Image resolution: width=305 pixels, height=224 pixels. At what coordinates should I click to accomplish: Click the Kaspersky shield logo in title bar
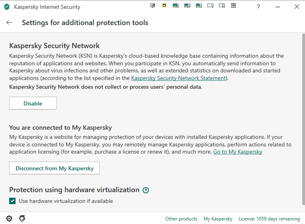coord(6,7)
